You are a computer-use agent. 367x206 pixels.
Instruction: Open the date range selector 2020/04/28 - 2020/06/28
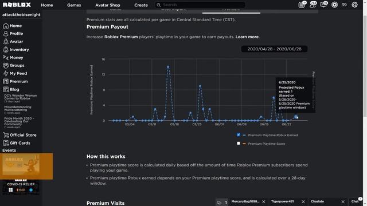(x=274, y=49)
